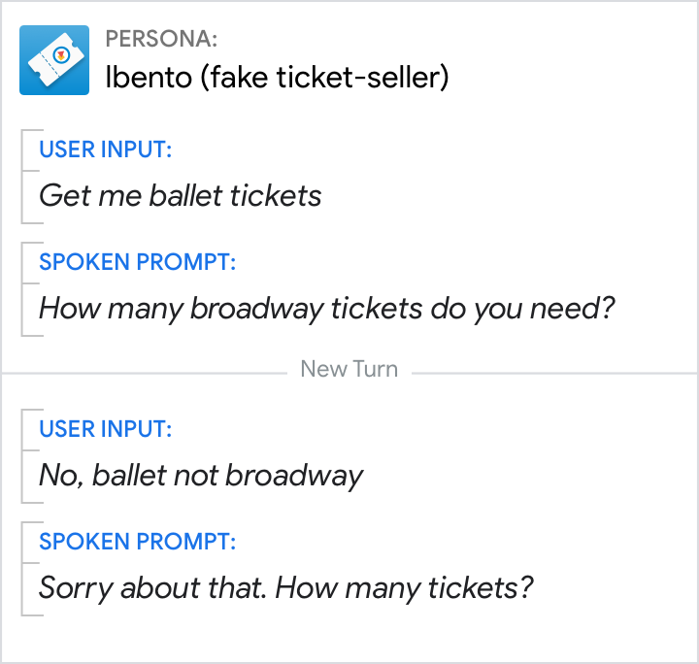Click the first SPOKEN PROMPT: label
The width and height of the screenshot is (699, 664).
click(137, 262)
